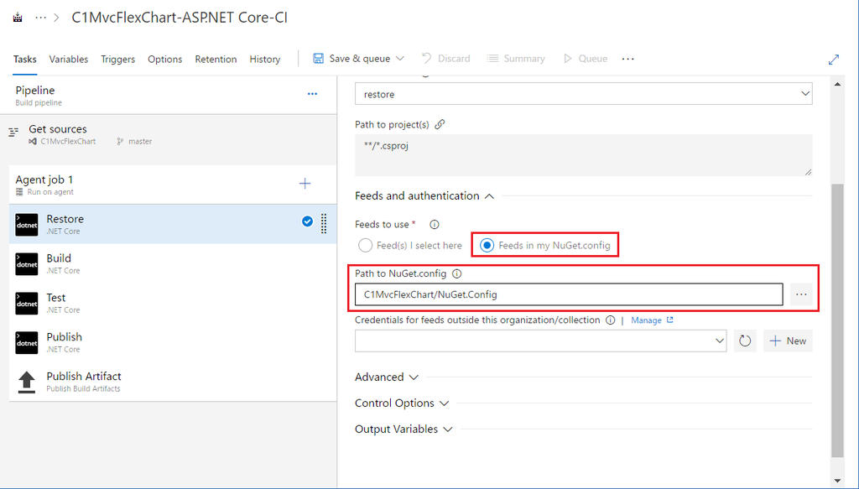Click New to add credentials

[x=788, y=341]
